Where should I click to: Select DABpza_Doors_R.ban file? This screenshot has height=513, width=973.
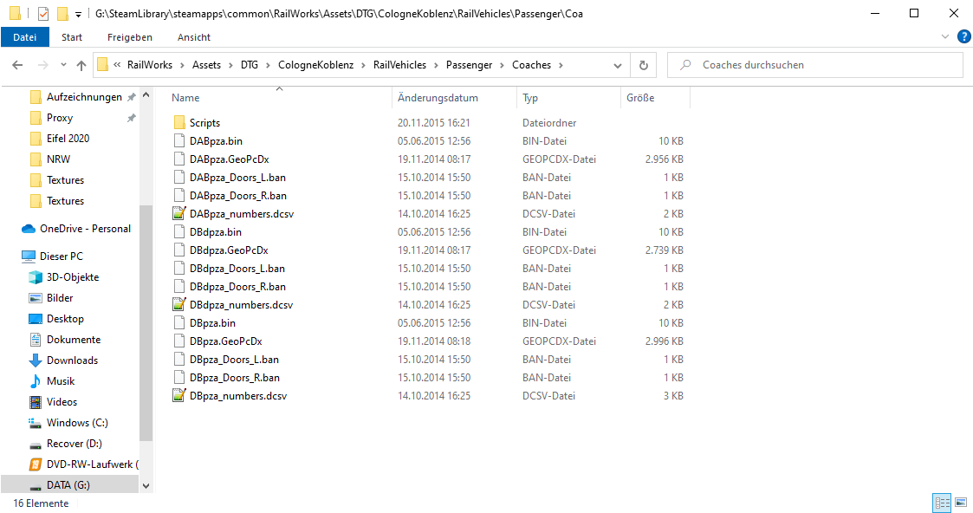(x=237, y=195)
